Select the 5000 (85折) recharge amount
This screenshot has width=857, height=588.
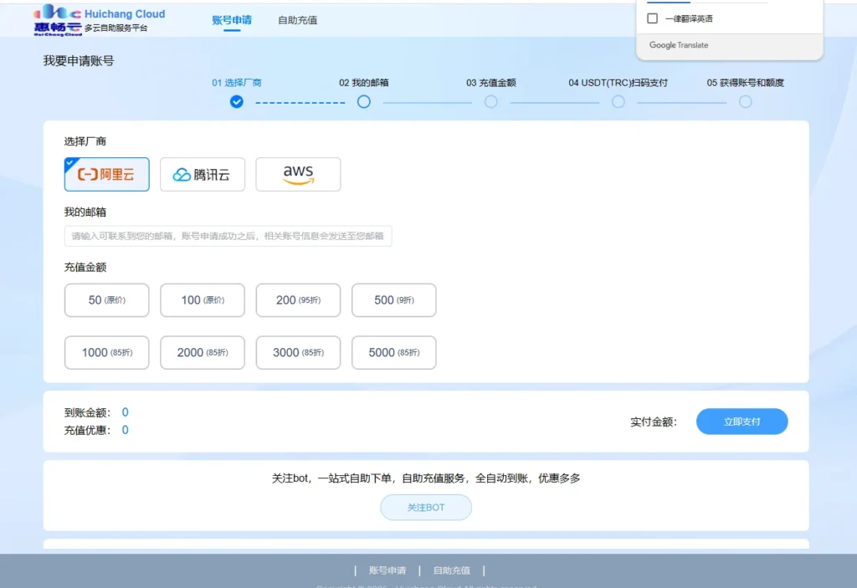click(393, 352)
